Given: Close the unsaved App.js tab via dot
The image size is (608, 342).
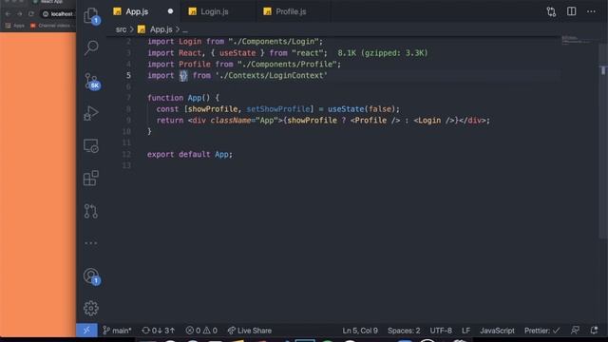Looking at the screenshot, I should click(170, 11).
